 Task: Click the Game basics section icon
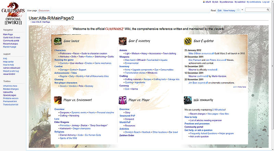58,41
